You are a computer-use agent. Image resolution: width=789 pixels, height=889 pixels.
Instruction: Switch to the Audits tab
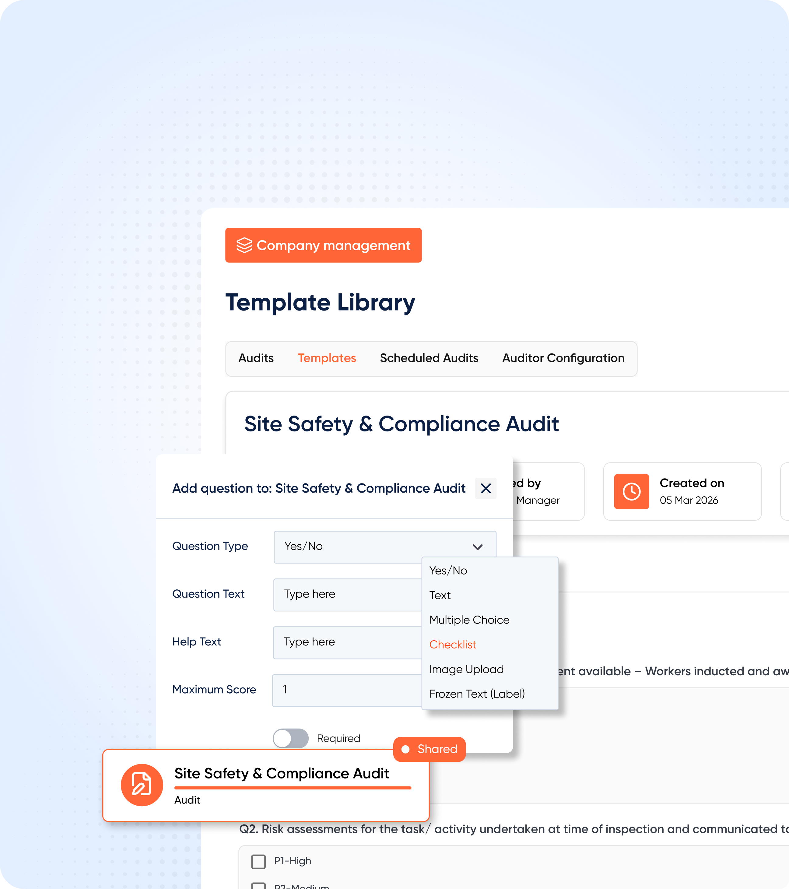pyautogui.click(x=256, y=358)
